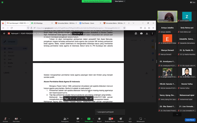The width and height of the screenshot is (197, 123).
Task: Open the Drafts folder in Gmail
Action: point(14,63)
